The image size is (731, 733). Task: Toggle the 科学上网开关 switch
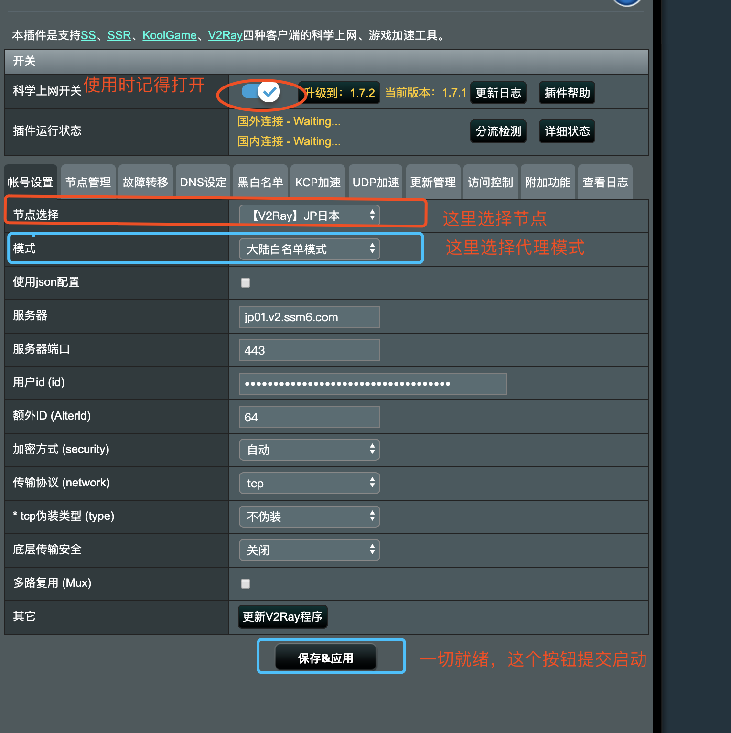coord(261,92)
